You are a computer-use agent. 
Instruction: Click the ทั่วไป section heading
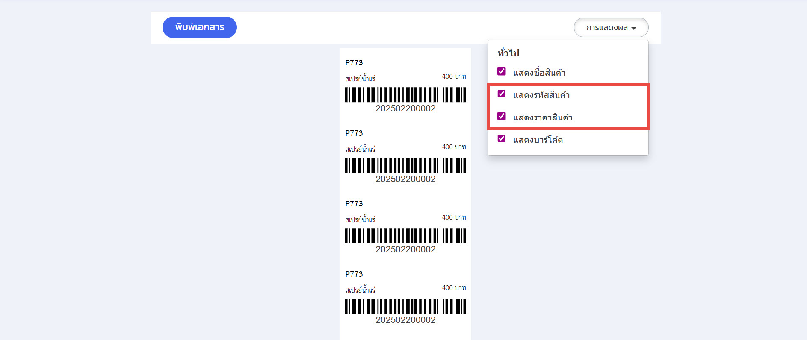click(x=508, y=53)
